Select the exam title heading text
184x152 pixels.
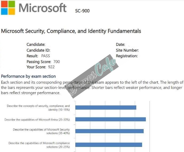point(71,31)
